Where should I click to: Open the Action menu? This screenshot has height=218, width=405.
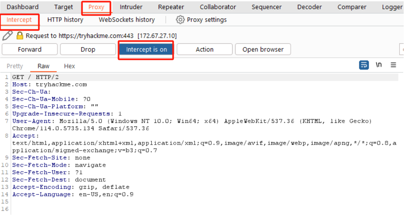(204, 50)
